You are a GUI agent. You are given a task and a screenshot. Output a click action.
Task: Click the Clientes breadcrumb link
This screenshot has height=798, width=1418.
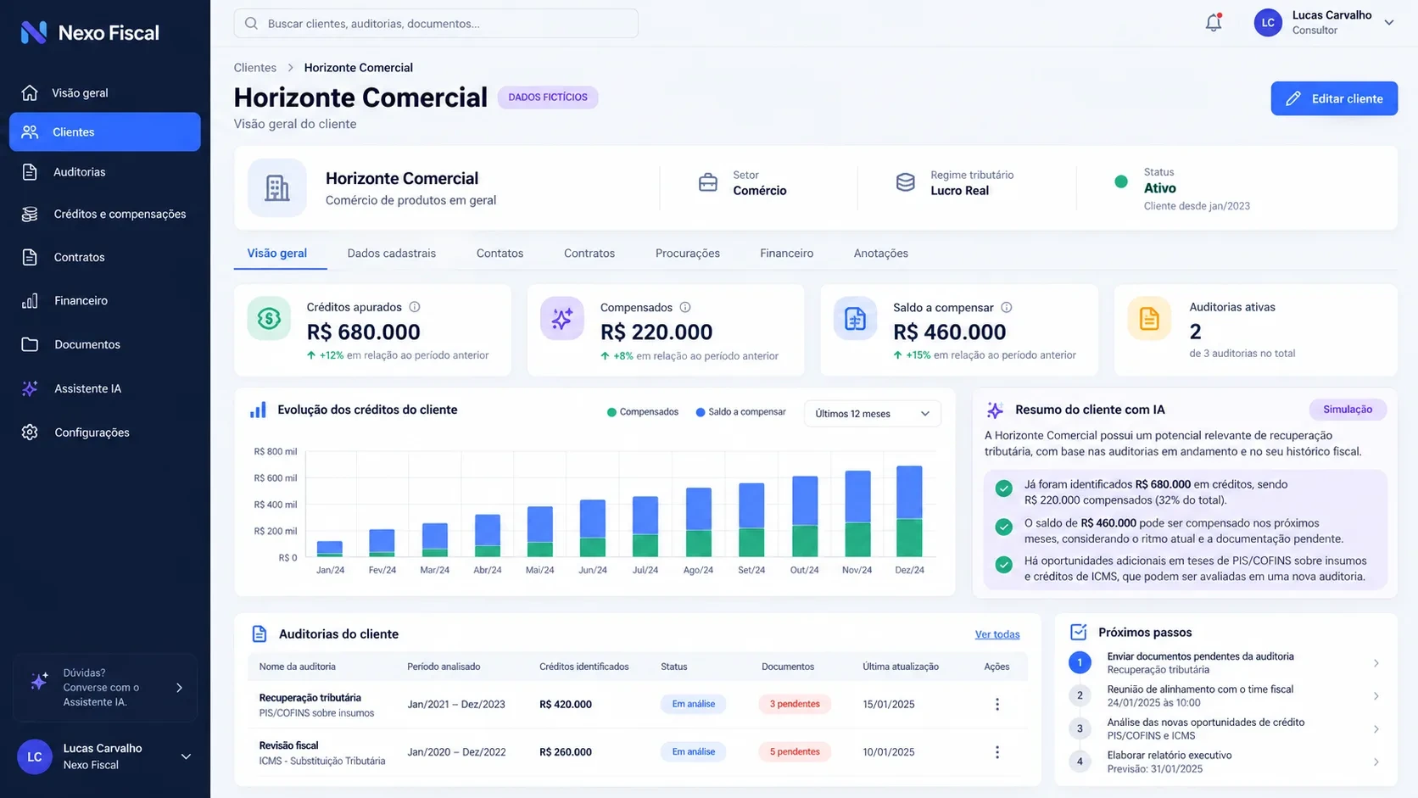point(255,68)
